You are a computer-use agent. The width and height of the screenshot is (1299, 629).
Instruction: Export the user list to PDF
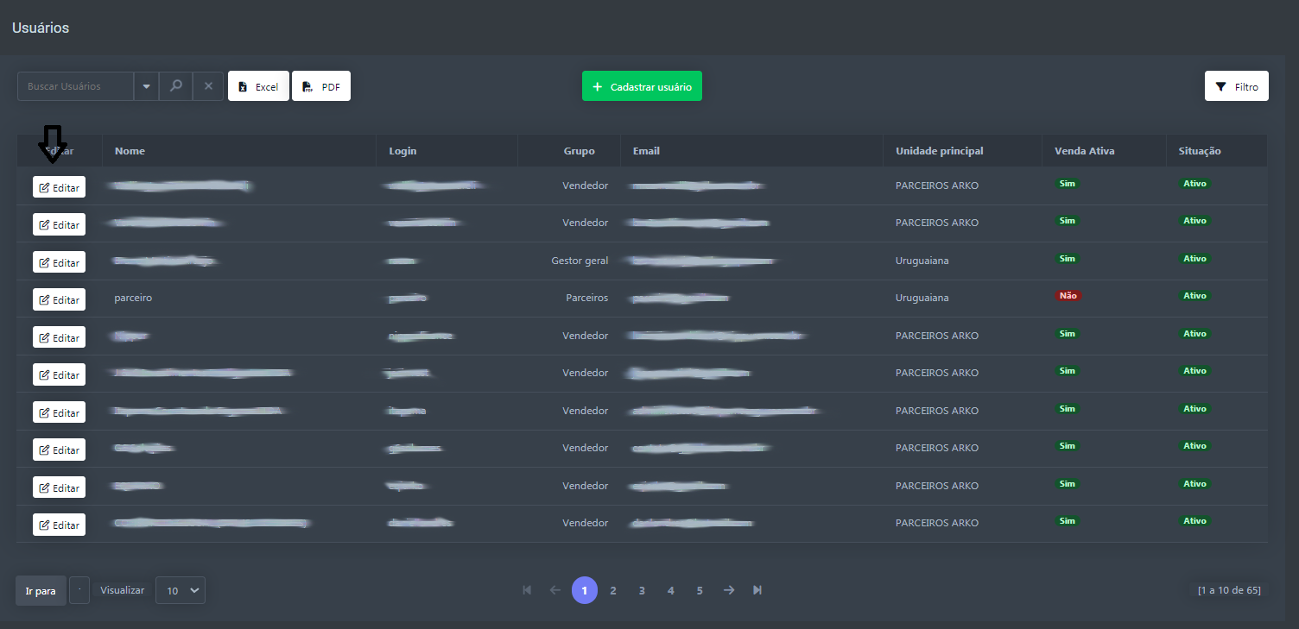(x=321, y=86)
